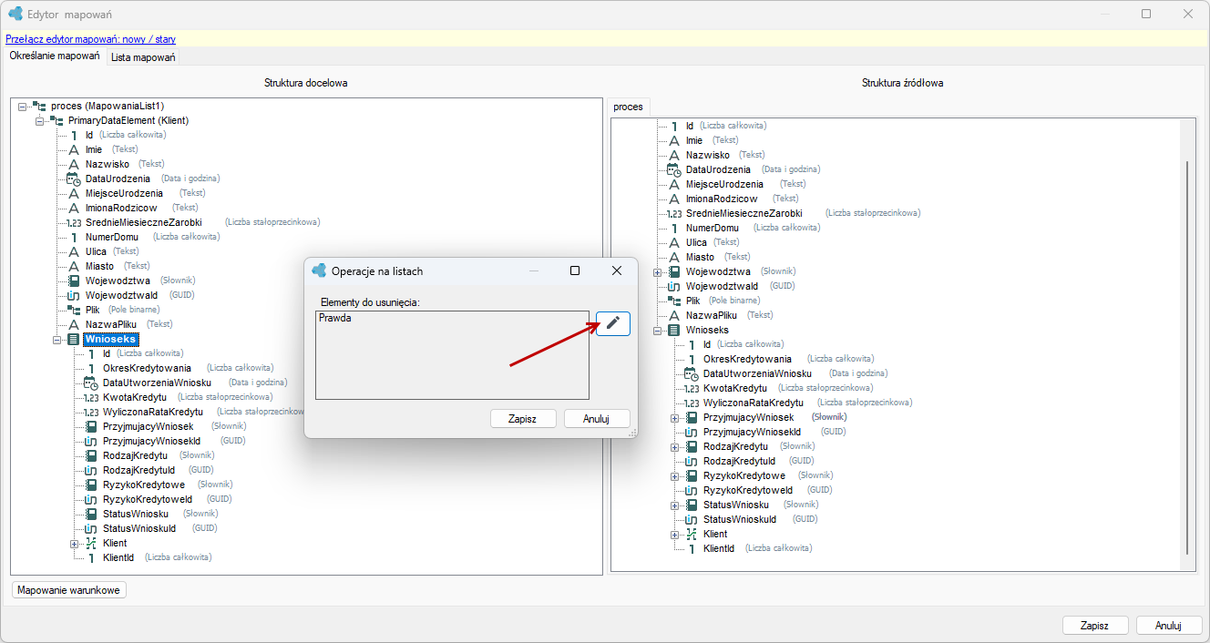Screen dimensions: 1210x643
Task: Collapse the PrimaryDataElement (Klient) node
Action: tap(39, 120)
